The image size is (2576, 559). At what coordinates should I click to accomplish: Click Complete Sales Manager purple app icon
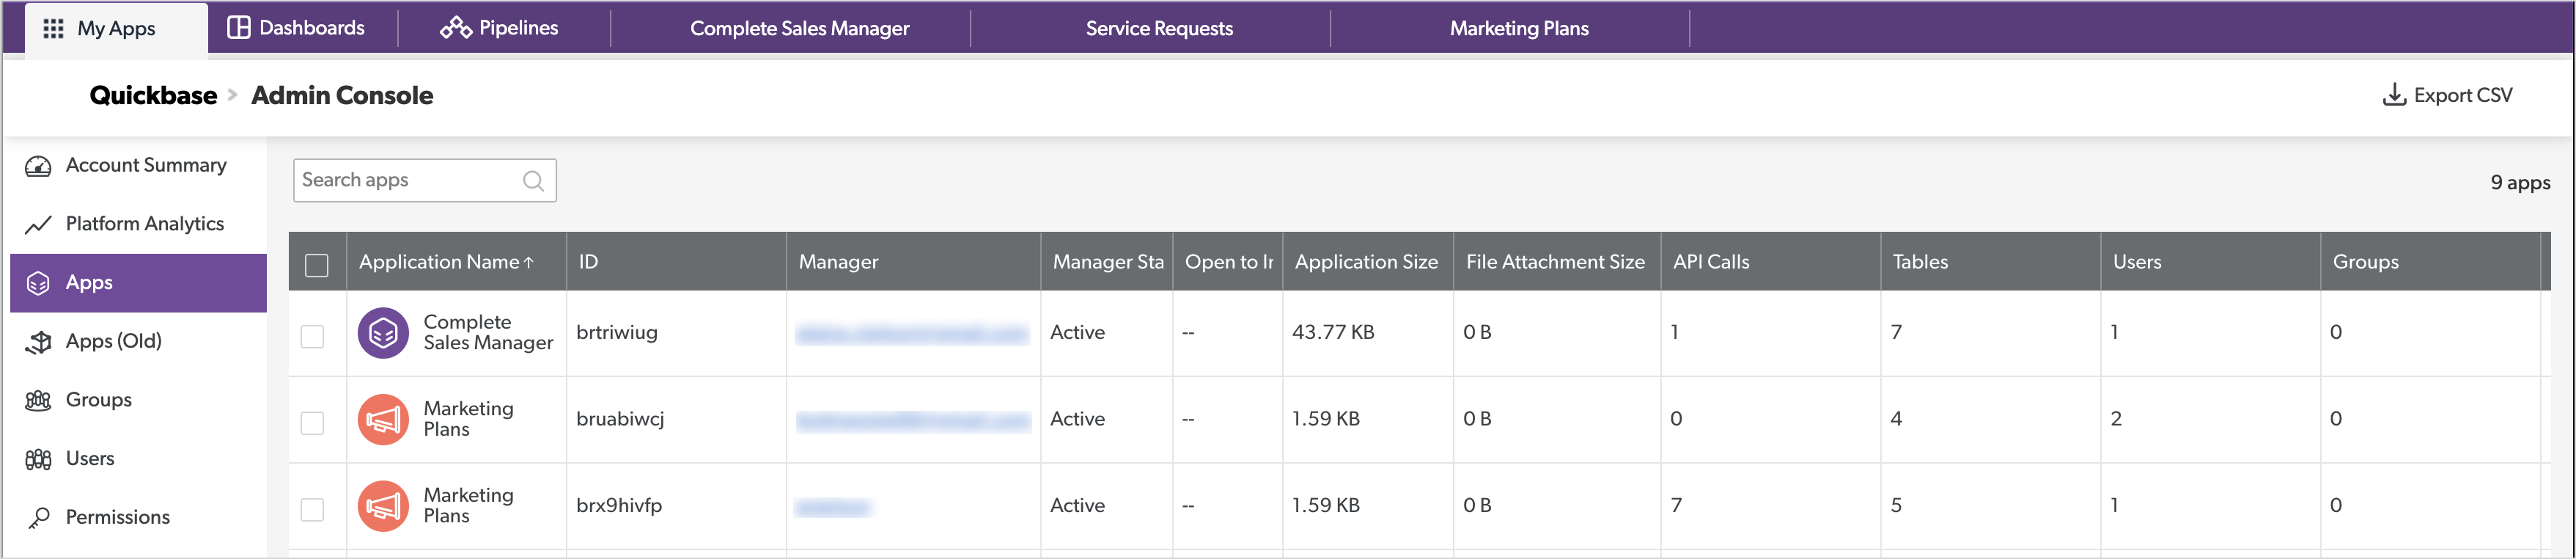[x=383, y=333]
